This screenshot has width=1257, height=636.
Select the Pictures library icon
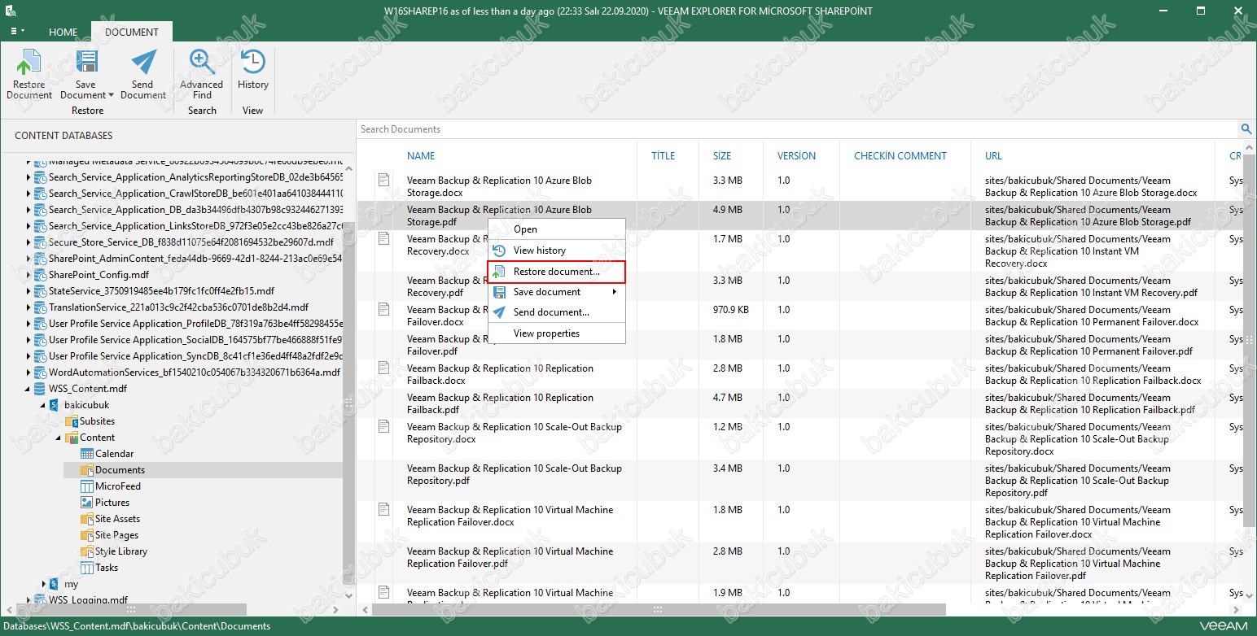click(x=87, y=503)
